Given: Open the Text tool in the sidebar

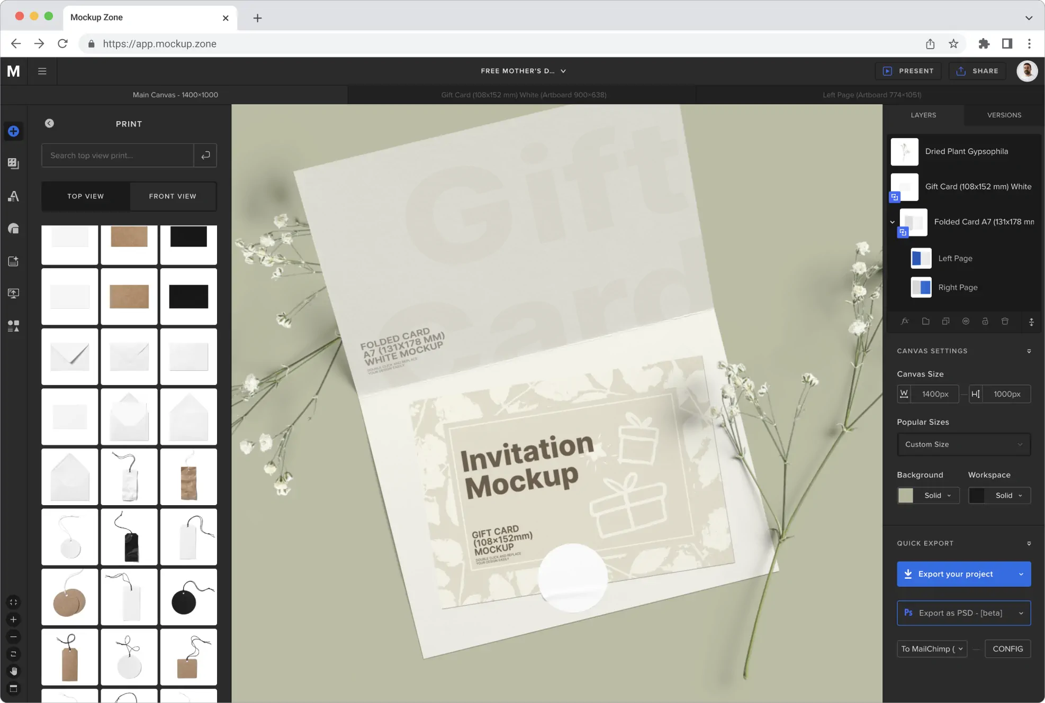Looking at the screenshot, I should (13, 196).
